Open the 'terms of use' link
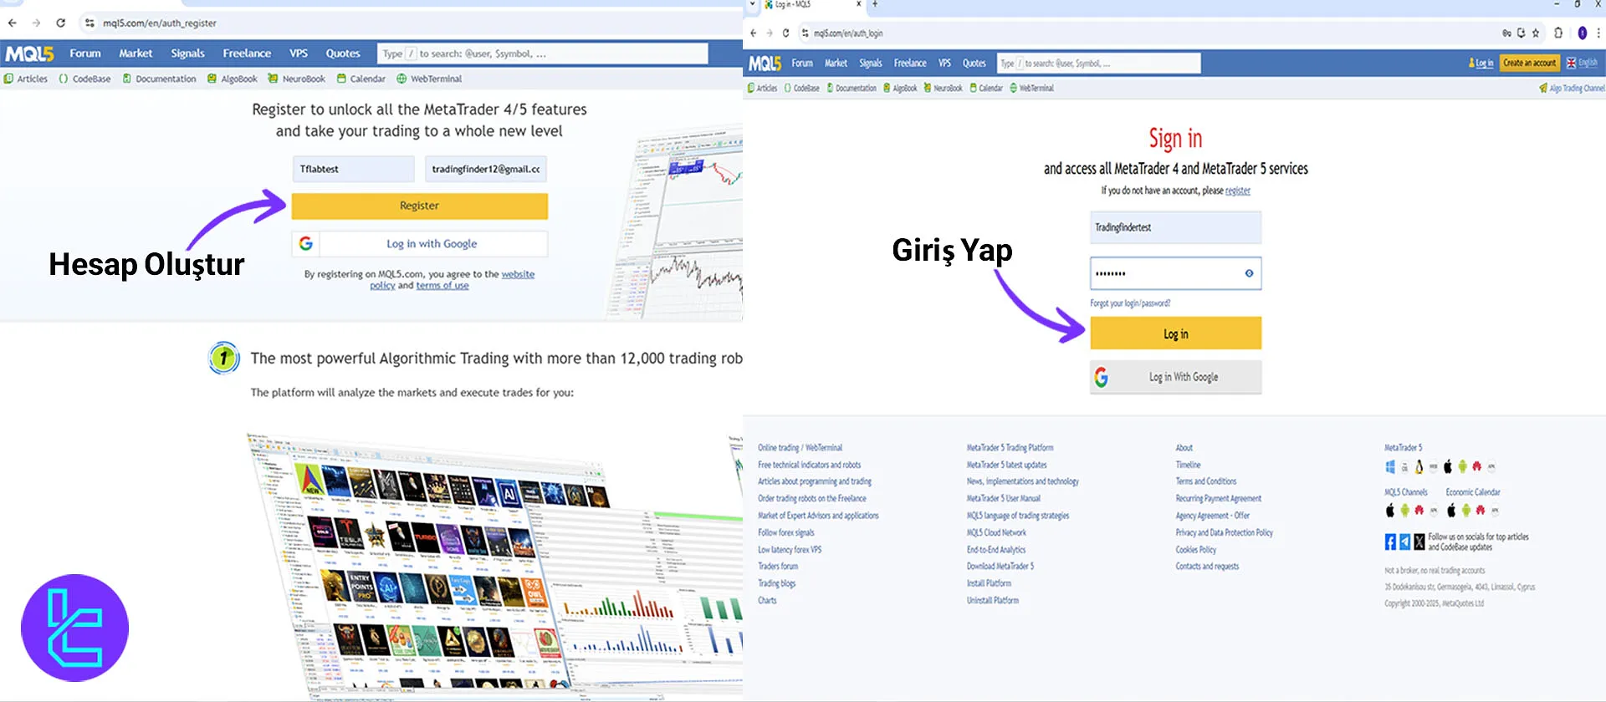This screenshot has height=702, width=1606. click(442, 286)
